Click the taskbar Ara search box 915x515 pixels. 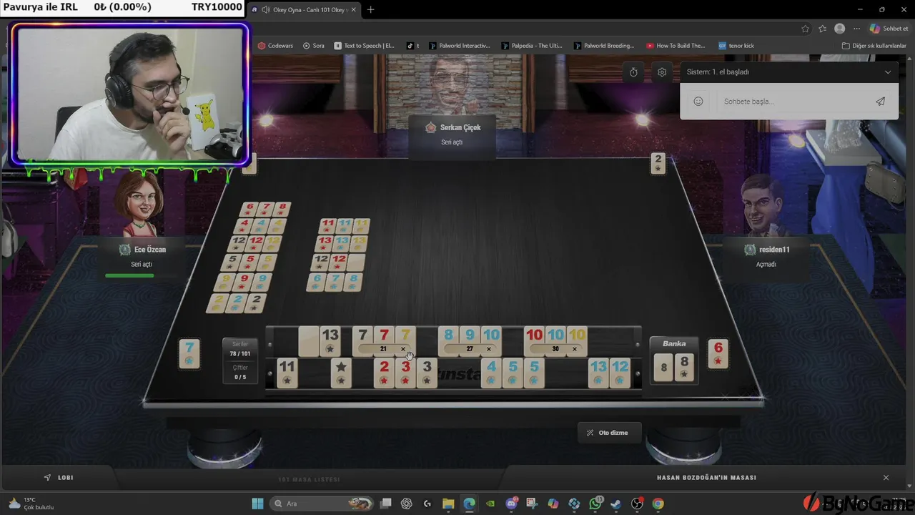click(323, 504)
